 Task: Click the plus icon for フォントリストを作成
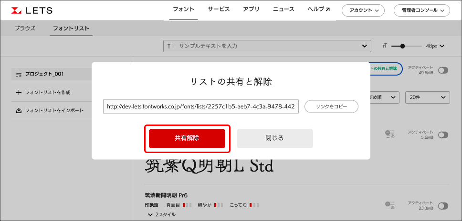(x=19, y=92)
